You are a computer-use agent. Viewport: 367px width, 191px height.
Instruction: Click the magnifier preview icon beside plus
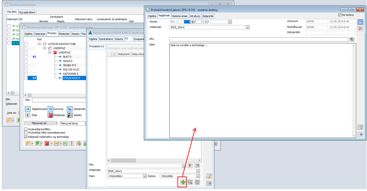[190, 182]
